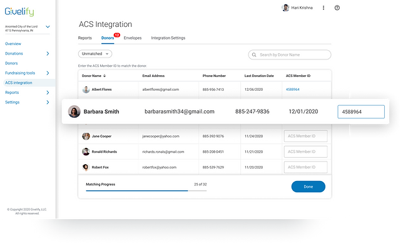Image resolution: width=403 pixels, height=248 pixels.
Task: Click the ACS Member ID column header
Action: (x=298, y=76)
